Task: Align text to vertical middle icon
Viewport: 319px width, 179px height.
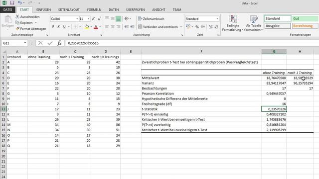Action: [113, 18]
